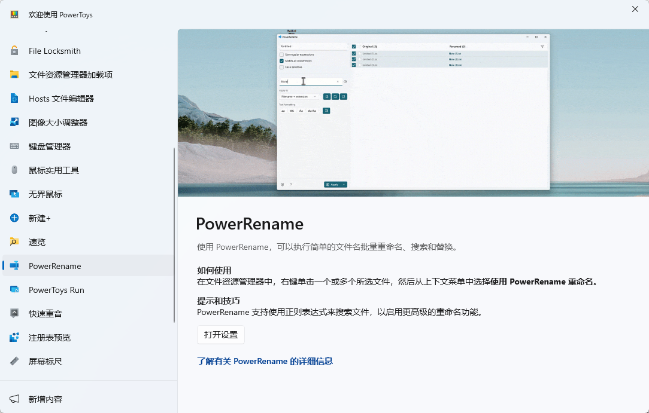Screen dimensions: 649x413
Task: Click the 欢迎使用 PowerToys window title
Action: click(x=60, y=15)
